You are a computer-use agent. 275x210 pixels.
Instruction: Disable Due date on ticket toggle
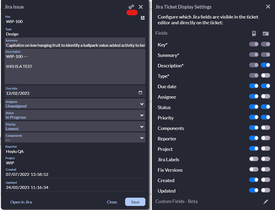tap(266, 86)
